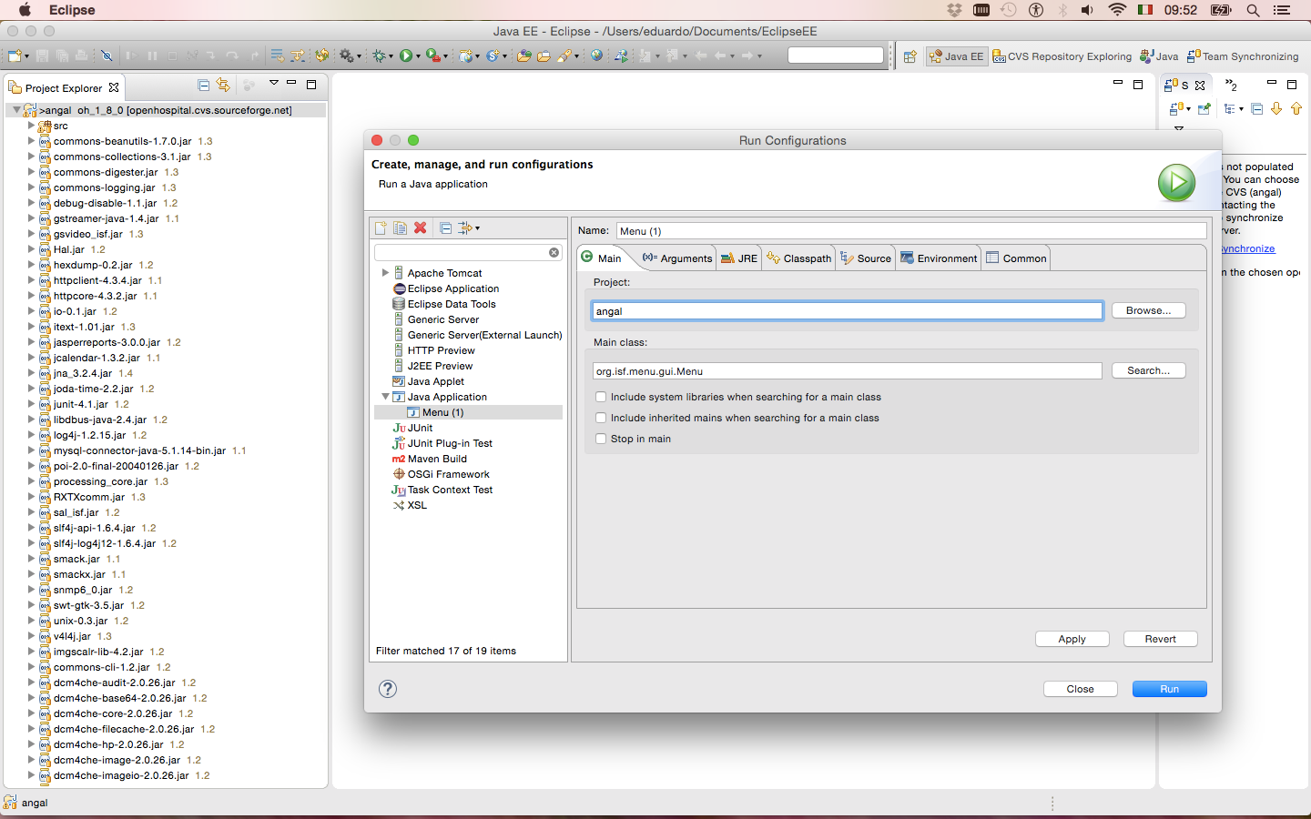
Task: Click the Skip All Breakpoints icon
Action: [x=107, y=56]
